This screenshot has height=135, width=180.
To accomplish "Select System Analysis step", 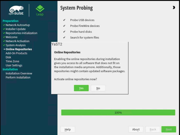I will [16, 45].
